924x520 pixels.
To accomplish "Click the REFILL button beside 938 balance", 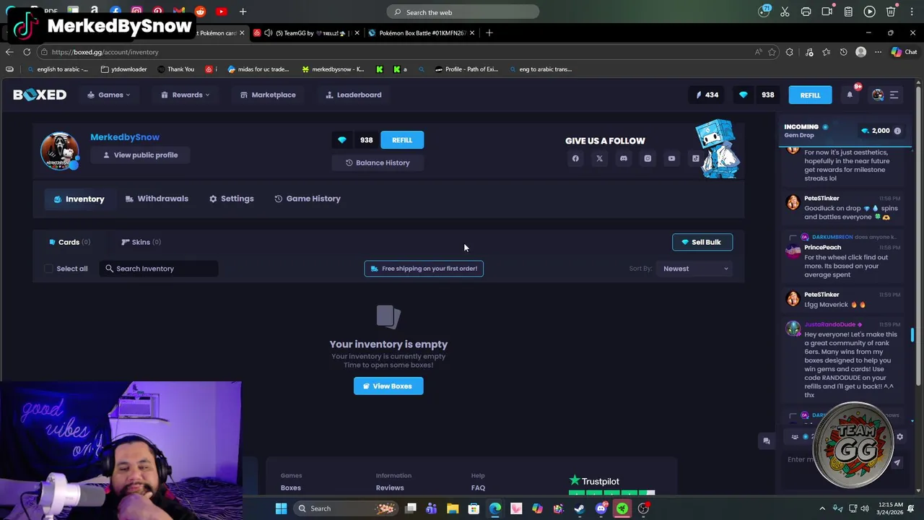I will pos(402,140).
